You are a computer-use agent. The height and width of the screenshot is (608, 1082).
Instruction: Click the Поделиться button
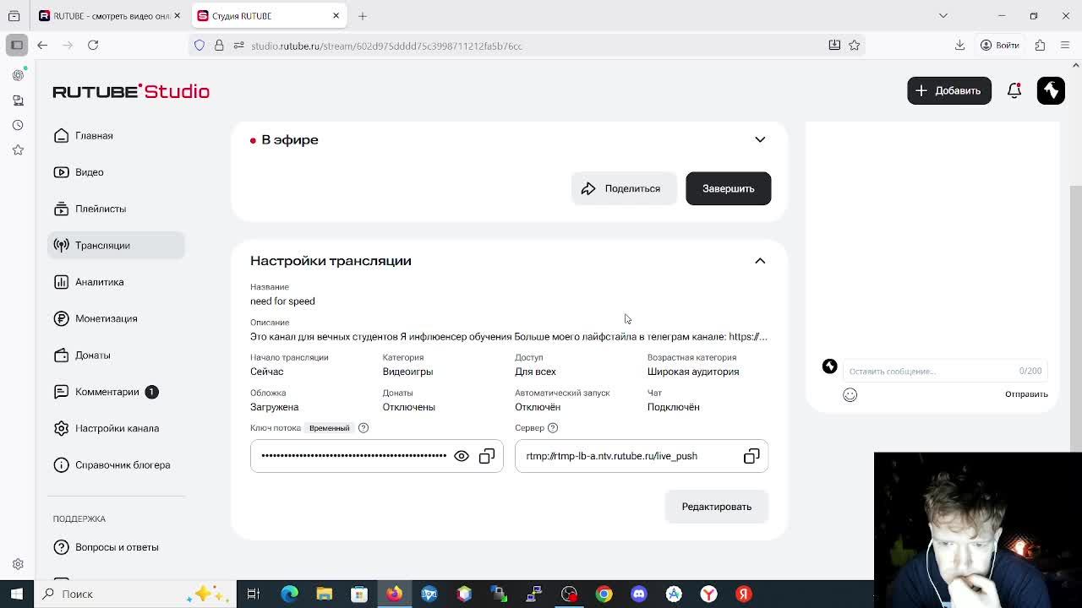pos(623,188)
